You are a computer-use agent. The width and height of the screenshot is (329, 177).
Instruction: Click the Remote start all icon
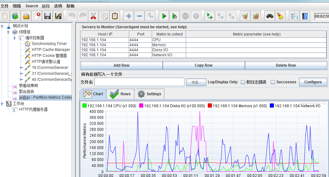(x=210, y=16)
